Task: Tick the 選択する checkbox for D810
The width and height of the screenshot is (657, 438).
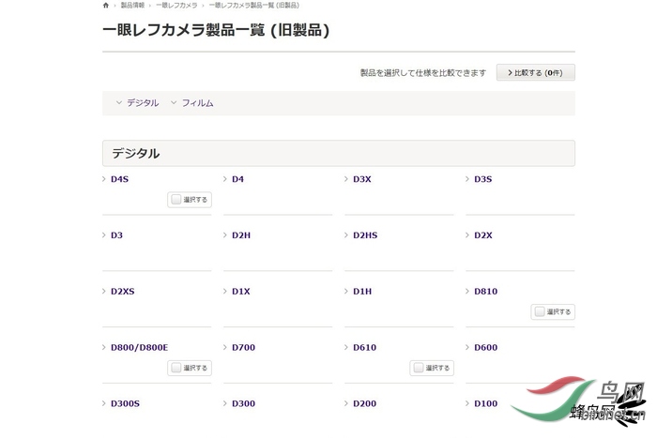Action: click(540, 312)
